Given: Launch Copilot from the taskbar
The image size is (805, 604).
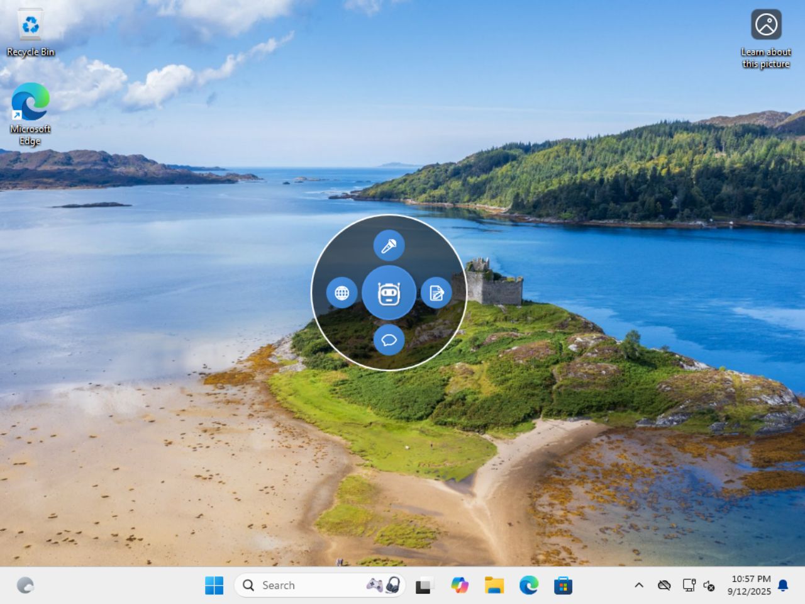Looking at the screenshot, I should (459, 585).
